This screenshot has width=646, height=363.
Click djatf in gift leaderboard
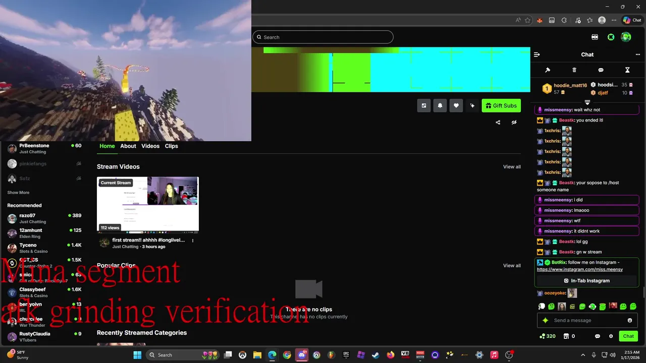[x=603, y=93]
